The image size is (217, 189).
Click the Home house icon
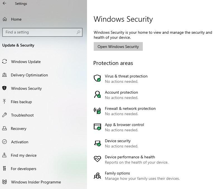tap(5, 19)
